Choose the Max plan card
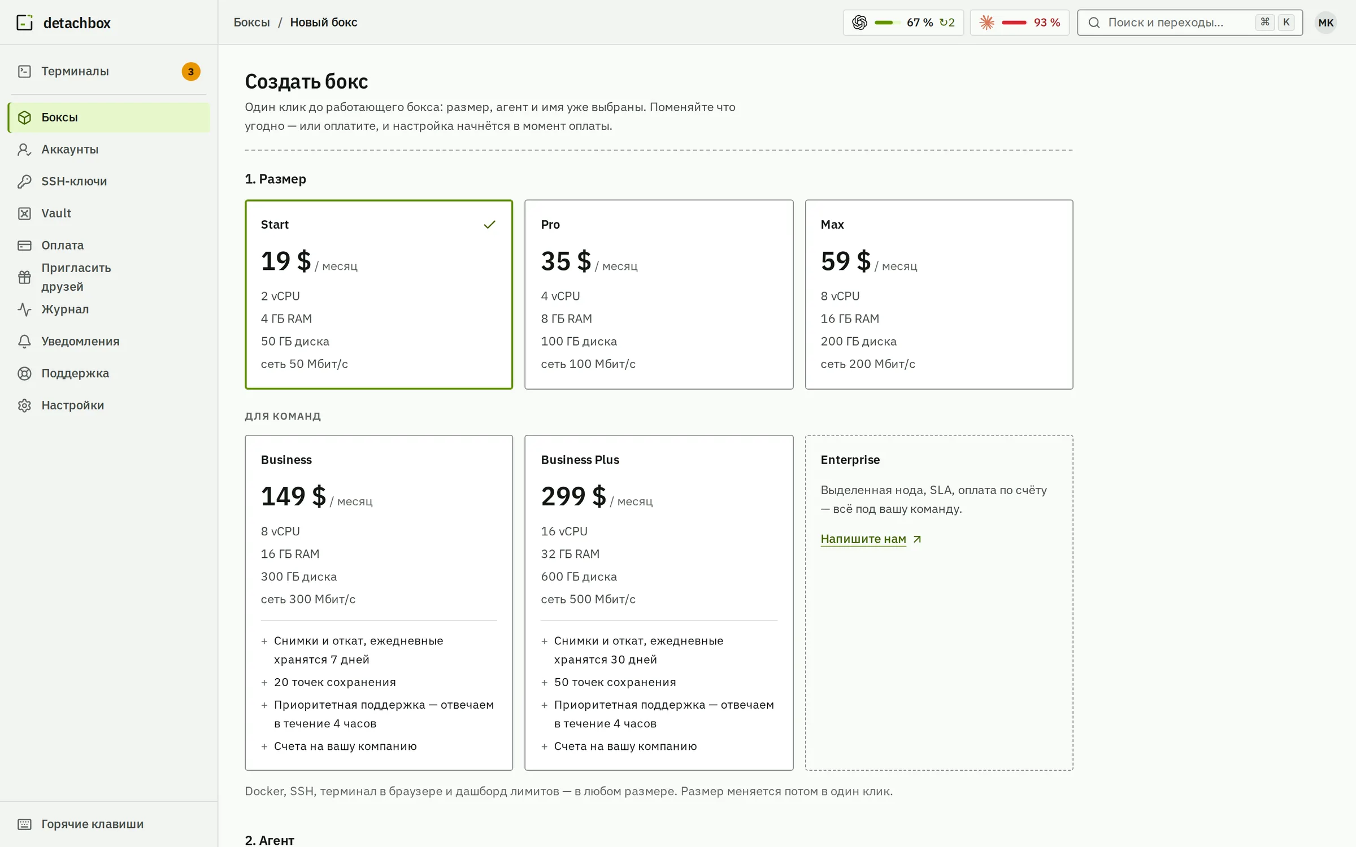 [938, 294]
